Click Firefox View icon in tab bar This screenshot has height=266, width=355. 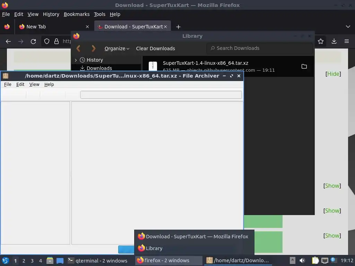coord(7,27)
